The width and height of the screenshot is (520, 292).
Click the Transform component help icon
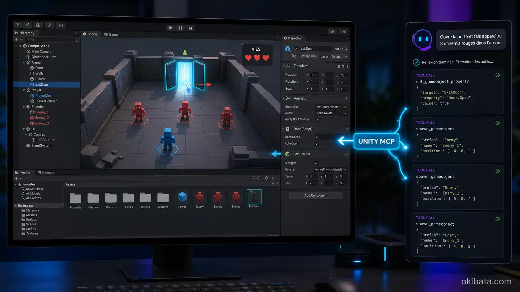coord(339,66)
